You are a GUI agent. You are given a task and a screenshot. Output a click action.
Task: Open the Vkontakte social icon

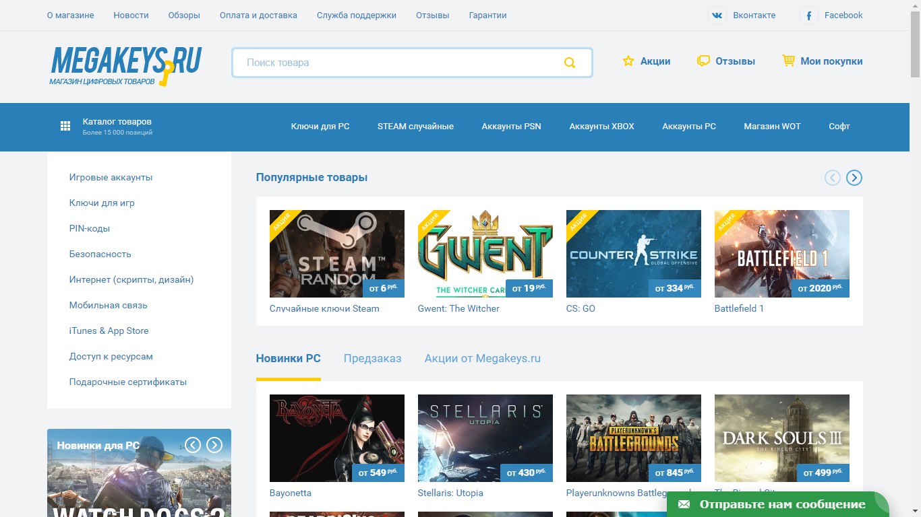coord(717,15)
